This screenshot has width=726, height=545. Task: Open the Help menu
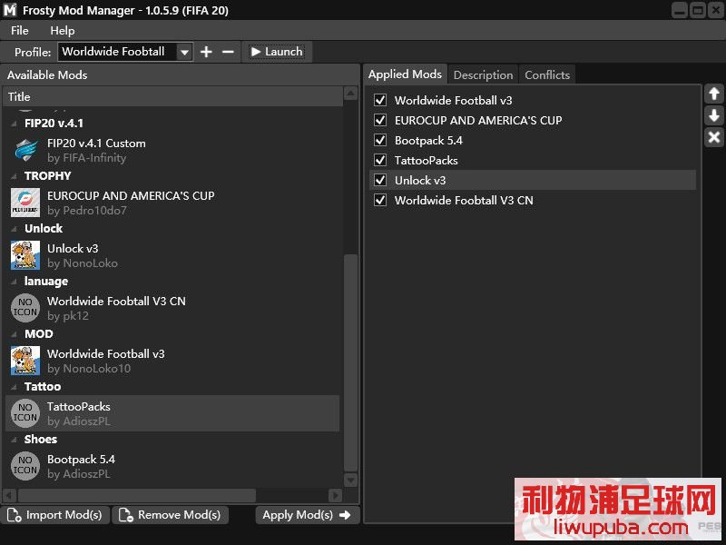[63, 31]
